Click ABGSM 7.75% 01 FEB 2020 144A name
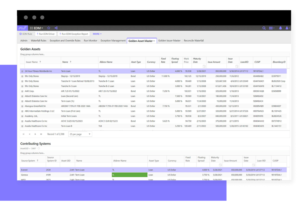The image size is (303, 216). 76,106
